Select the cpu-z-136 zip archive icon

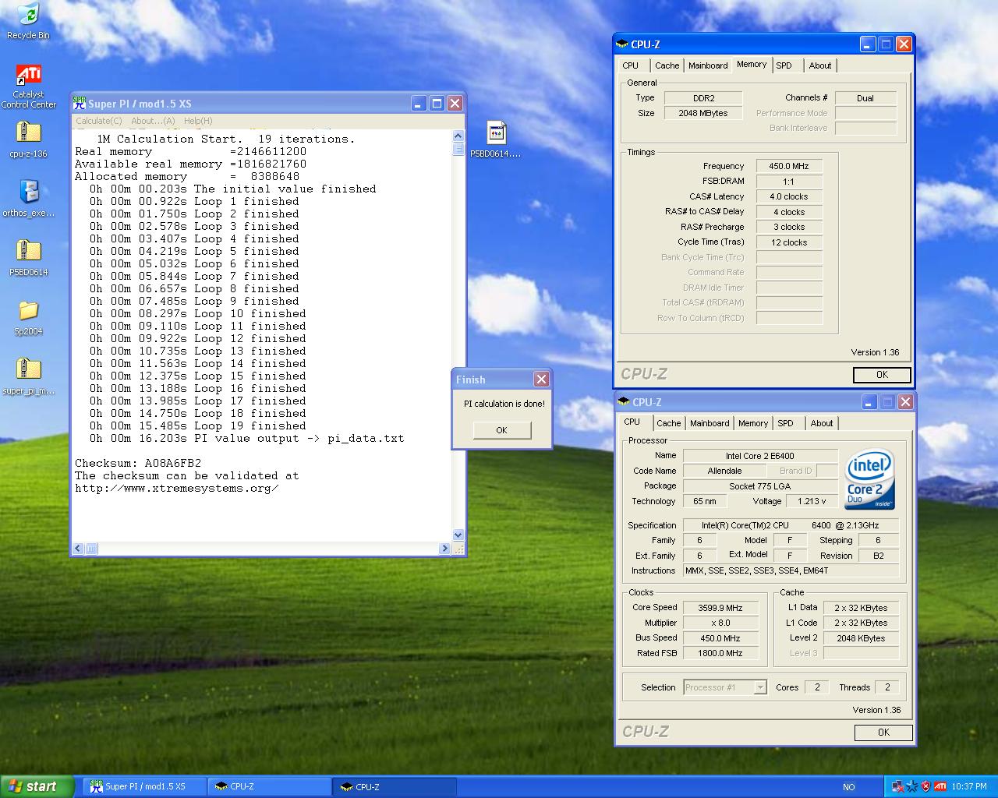click(x=28, y=140)
